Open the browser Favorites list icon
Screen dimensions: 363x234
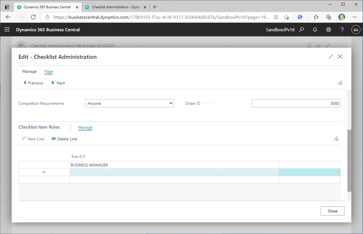316,17
